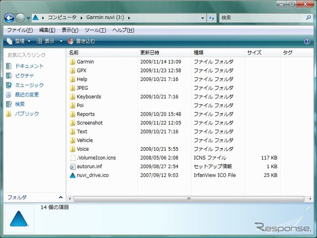317x238 pixels.
Task: Open the パブリック favorite link
Action: coord(27,114)
